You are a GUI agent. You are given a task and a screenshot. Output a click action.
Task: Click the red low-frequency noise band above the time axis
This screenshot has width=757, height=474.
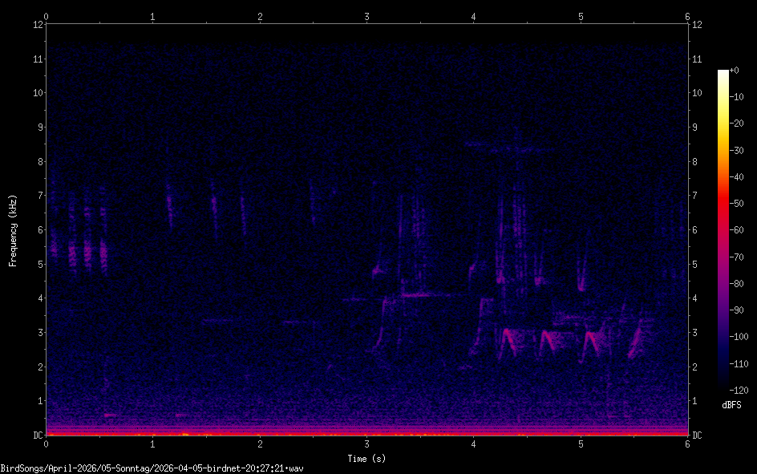point(366,434)
